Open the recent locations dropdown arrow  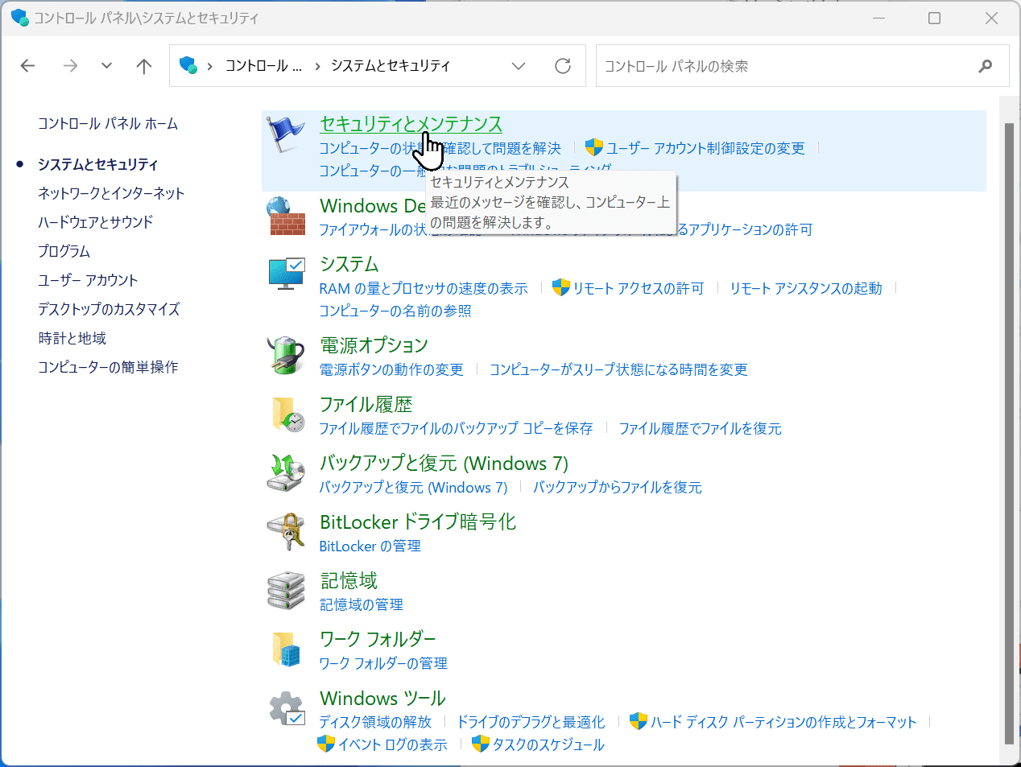(106, 66)
